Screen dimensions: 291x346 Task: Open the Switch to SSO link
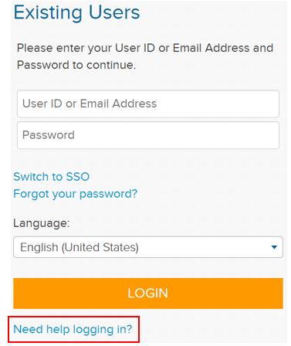[x=52, y=177]
